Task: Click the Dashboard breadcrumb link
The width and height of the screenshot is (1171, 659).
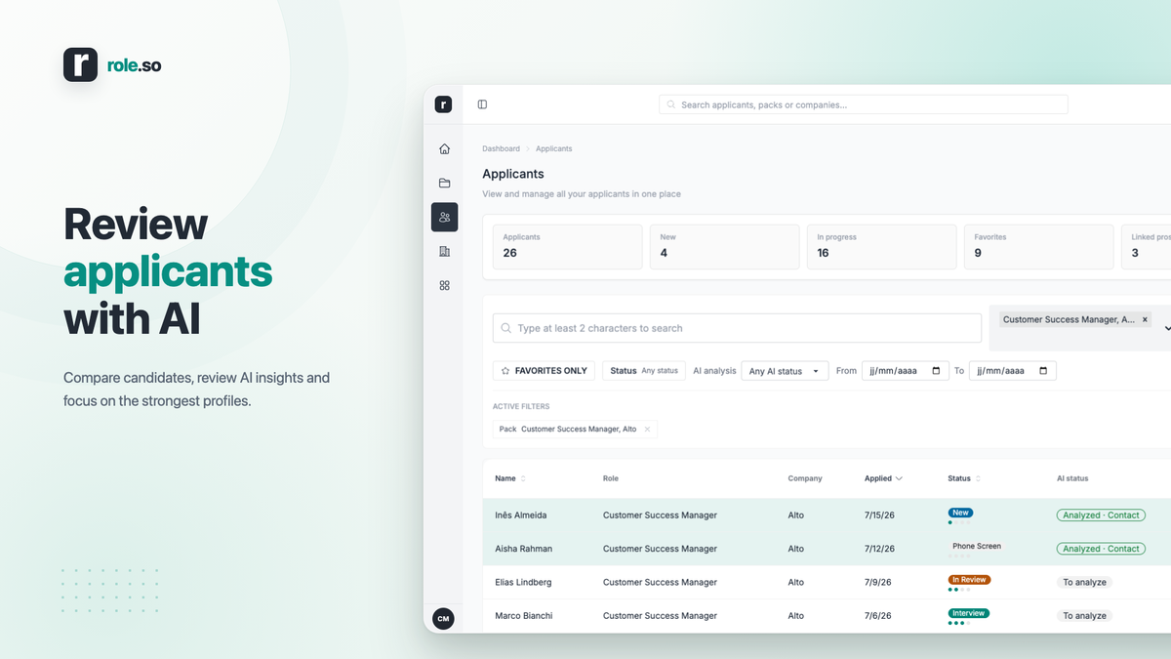Action: pyautogui.click(x=501, y=148)
